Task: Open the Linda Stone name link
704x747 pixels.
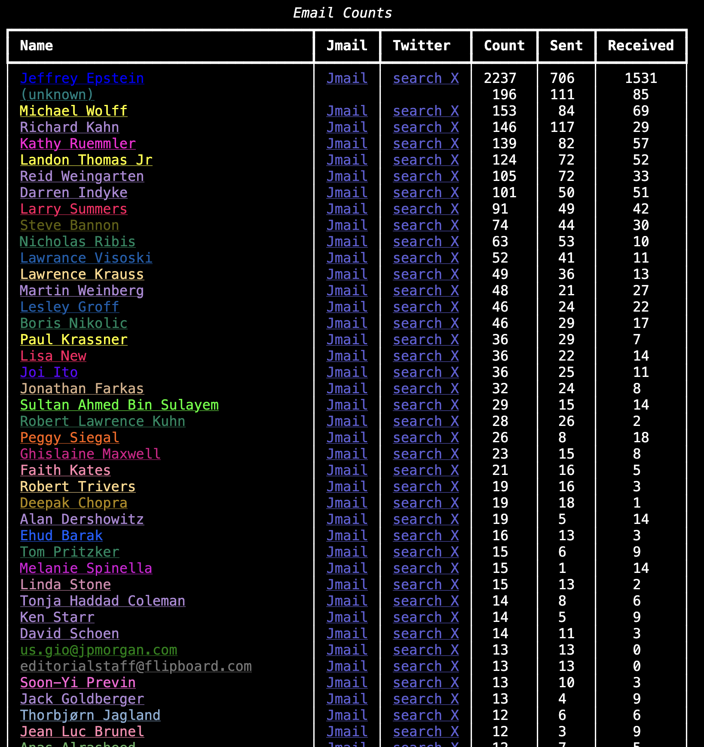Action: pyautogui.click(x=65, y=585)
